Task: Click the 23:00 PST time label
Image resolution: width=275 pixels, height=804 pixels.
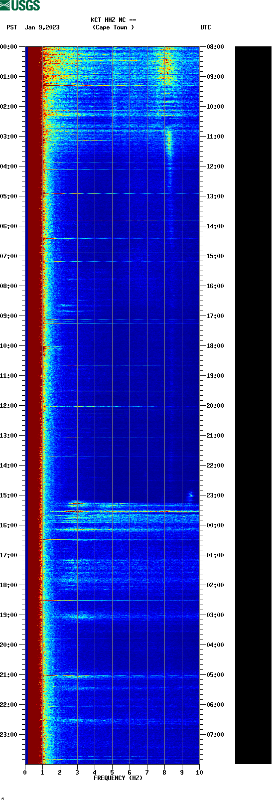Action: [9, 735]
